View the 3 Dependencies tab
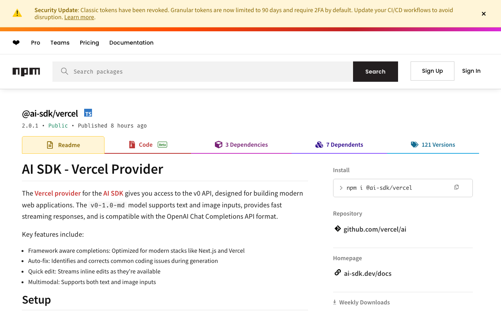 pos(241,145)
